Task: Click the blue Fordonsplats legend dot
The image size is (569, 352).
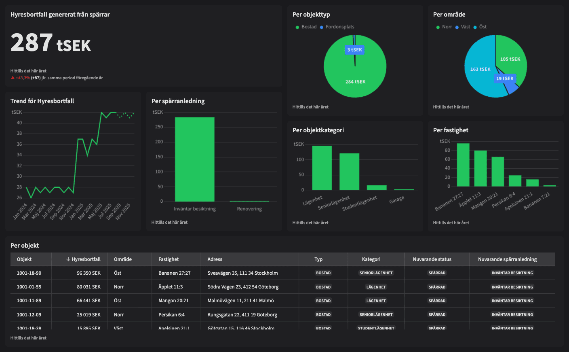Action: pyautogui.click(x=322, y=27)
